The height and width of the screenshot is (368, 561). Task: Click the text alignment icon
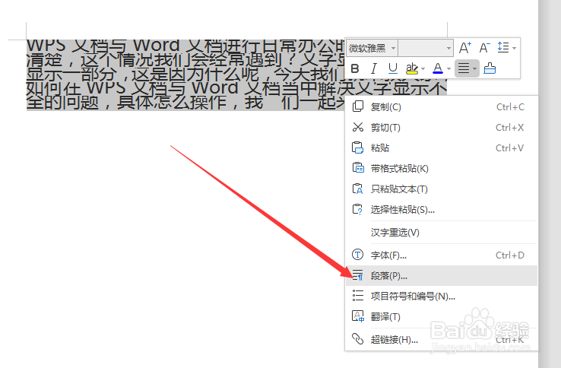coord(464,68)
